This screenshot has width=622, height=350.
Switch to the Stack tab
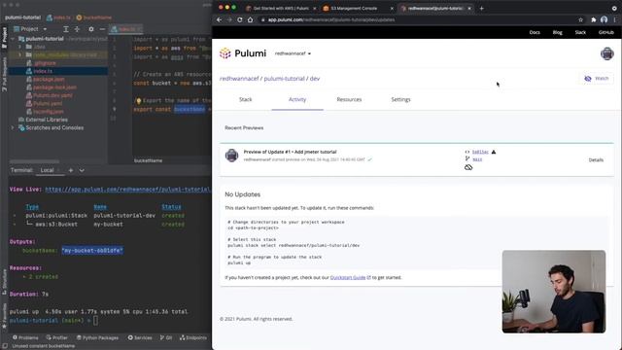point(246,99)
